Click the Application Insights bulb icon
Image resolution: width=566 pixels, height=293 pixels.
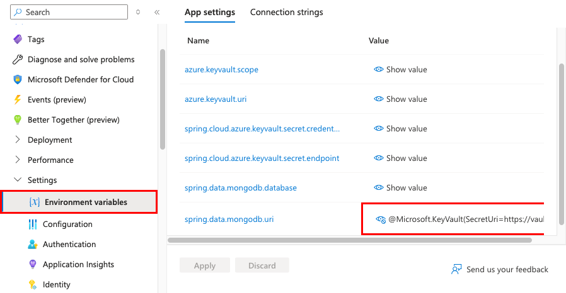(x=33, y=264)
